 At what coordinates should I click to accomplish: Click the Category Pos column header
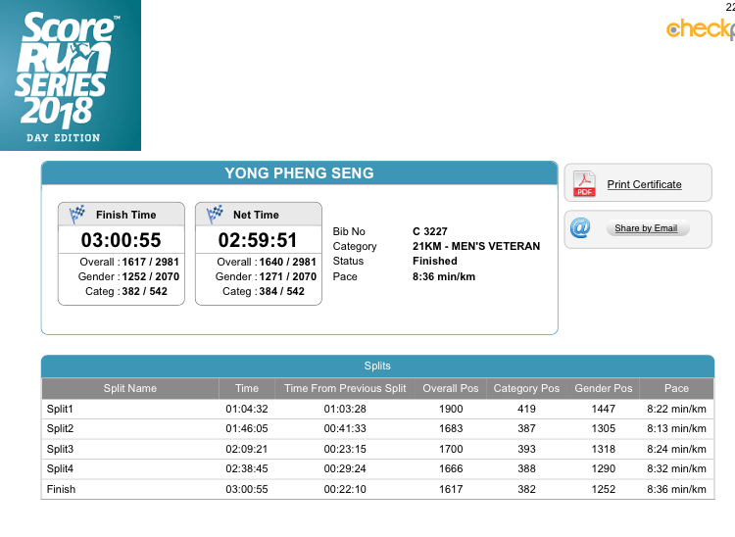tap(526, 388)
